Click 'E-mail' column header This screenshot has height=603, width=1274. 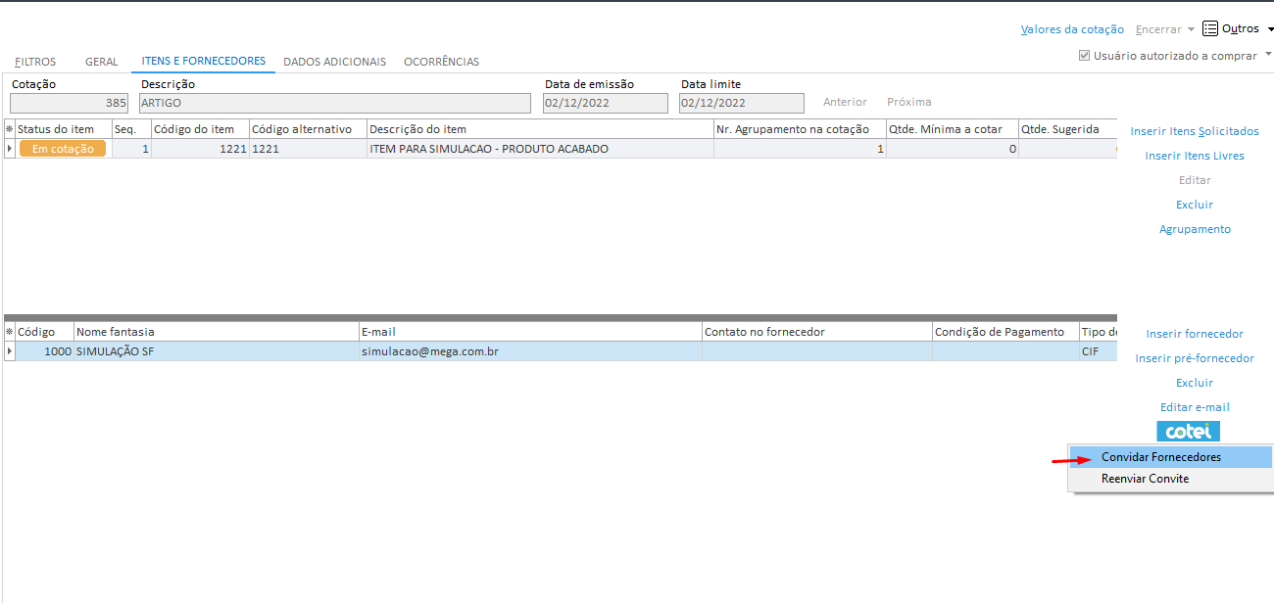point(530,332)
